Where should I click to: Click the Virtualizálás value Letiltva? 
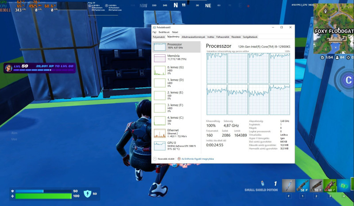[284, 135]
